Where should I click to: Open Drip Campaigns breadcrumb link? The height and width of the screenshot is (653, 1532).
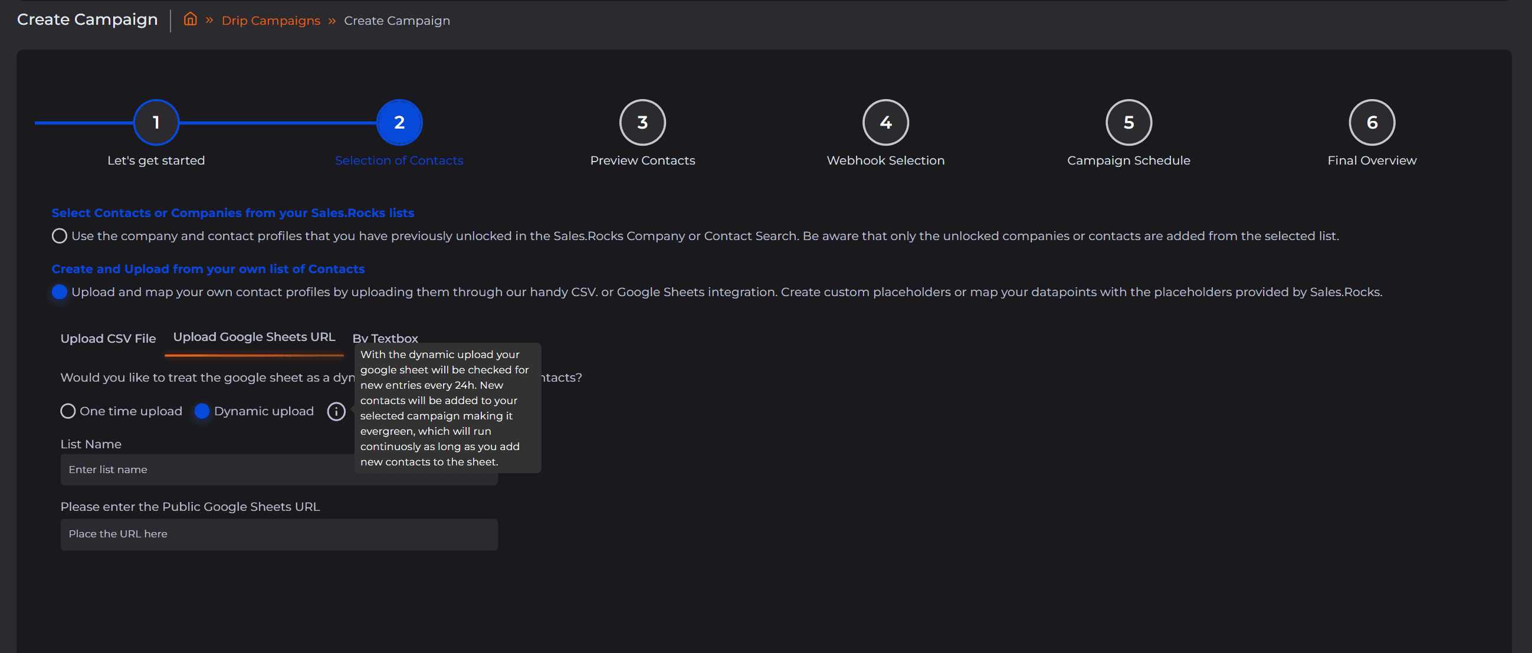tap(271, 21)
